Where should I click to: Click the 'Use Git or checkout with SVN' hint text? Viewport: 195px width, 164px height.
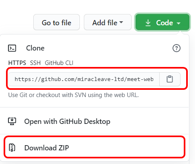[x=73, y=95]
